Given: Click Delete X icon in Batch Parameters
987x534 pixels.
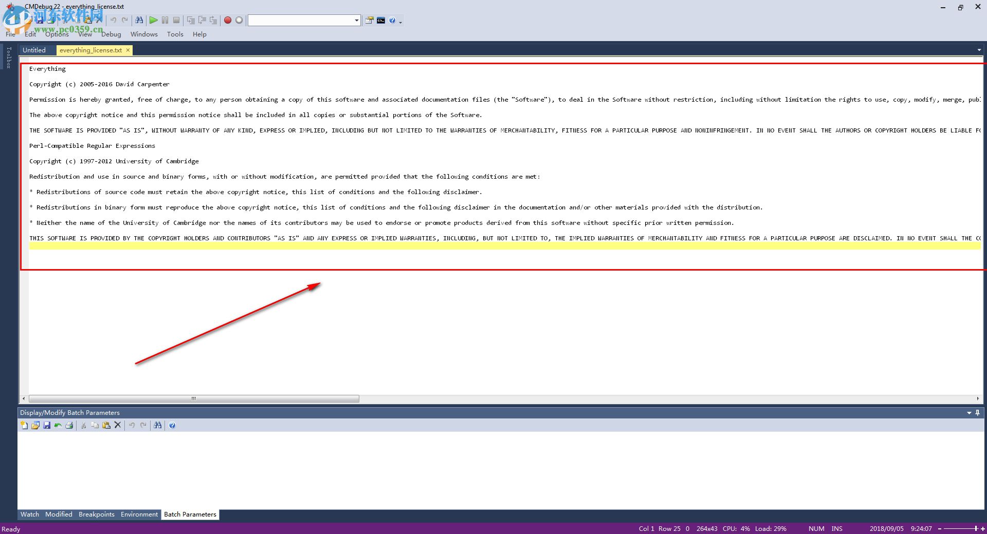Looking at the screenshot, I should tap(118, 425).
